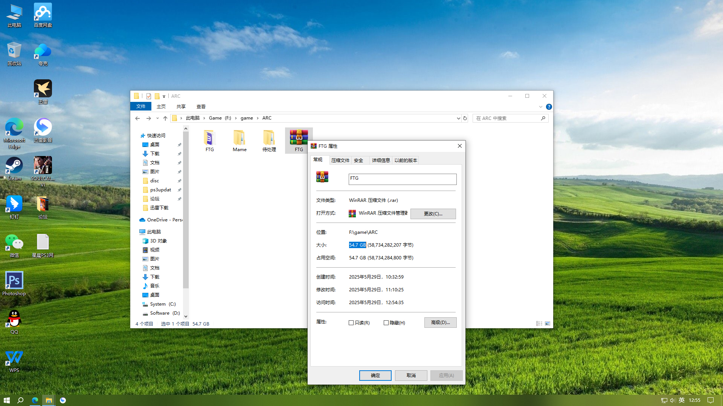
Task: Select the 钉钉 desktop icon
Action: [x=14, y=207]
